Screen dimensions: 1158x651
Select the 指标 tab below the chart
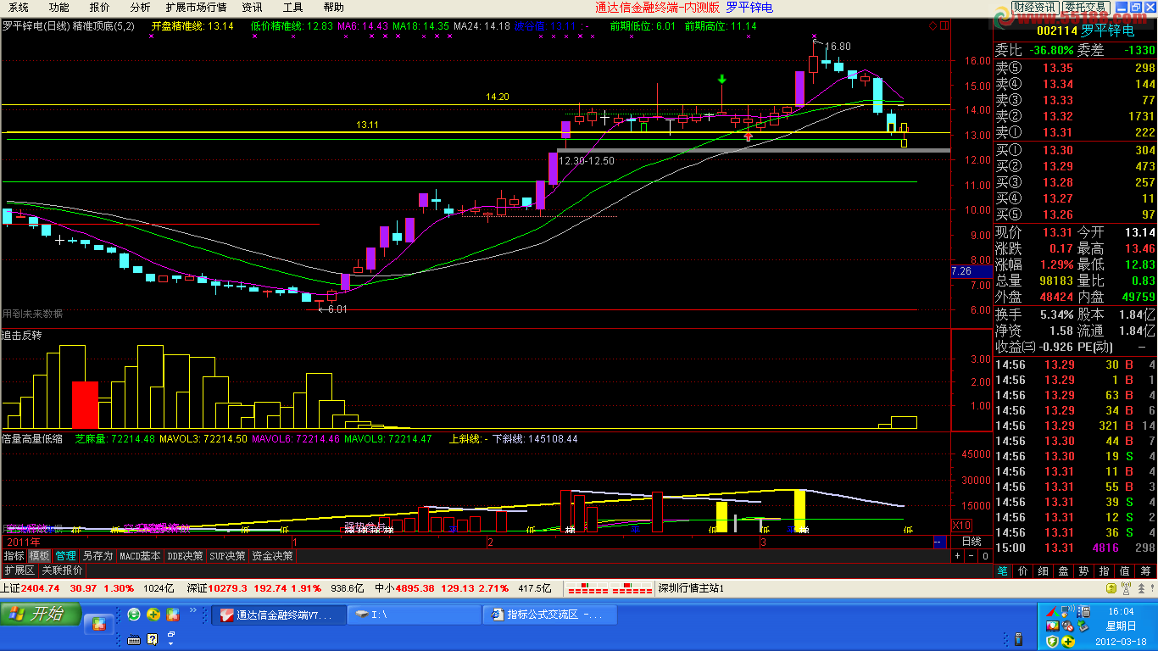coord(14,556)
